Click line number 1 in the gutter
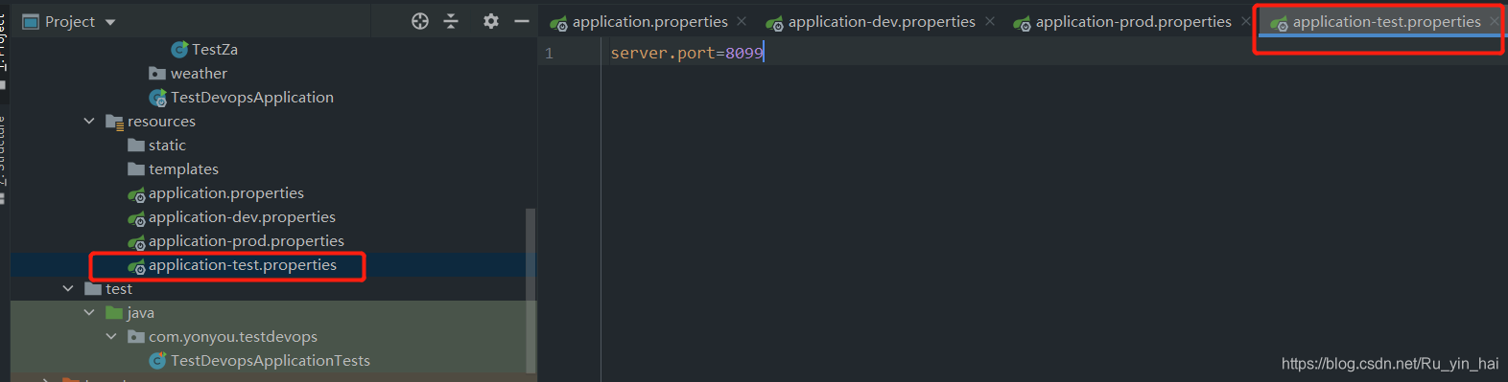The height and width of the screenshot is (382, 1508). [549, 53]
